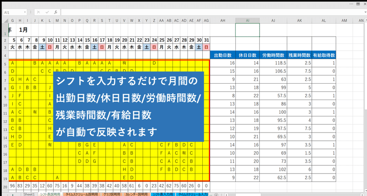Switch to the Sheet1 tab

pos(29,194)
